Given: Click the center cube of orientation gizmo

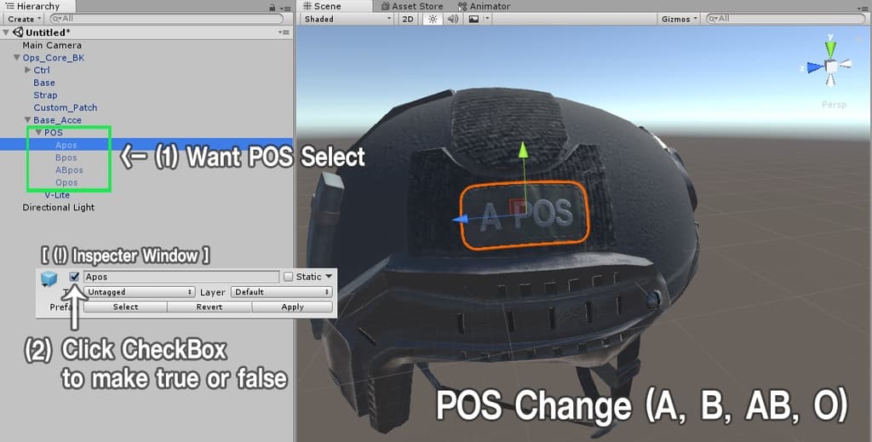Looking at the screenshot, I should click(831, 66).
